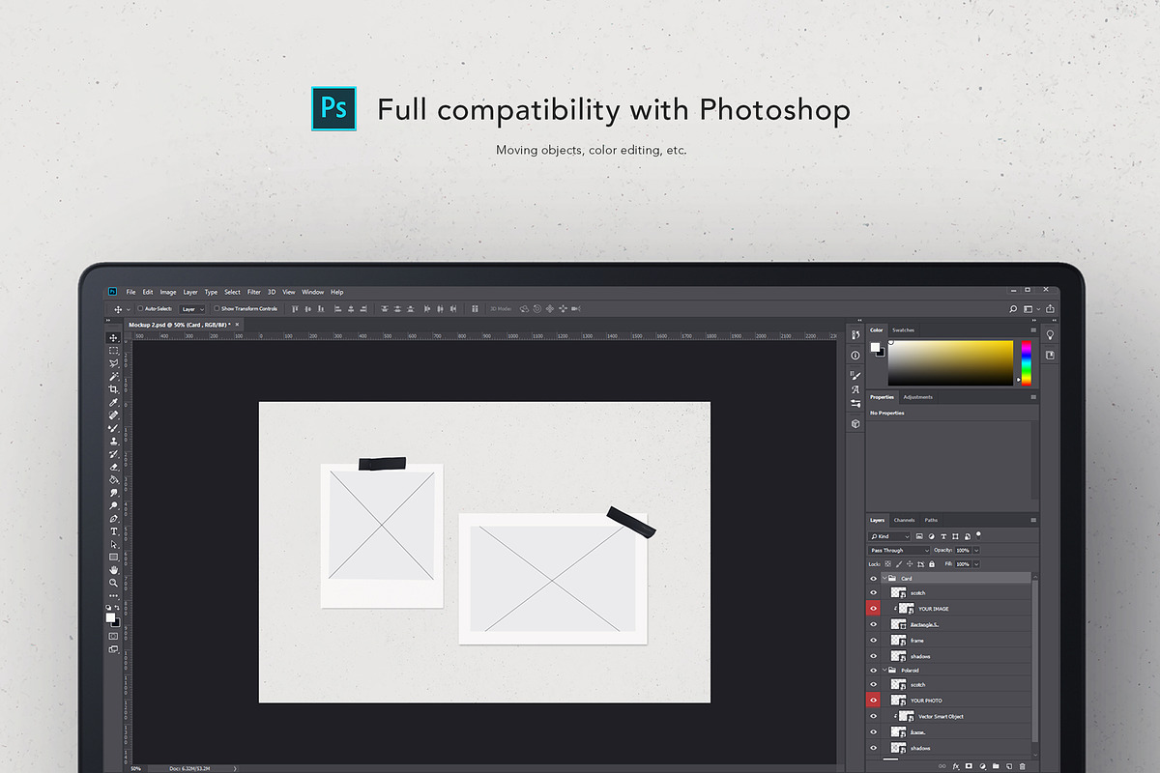1160x773 pixels.
Task: Toggle visibility of YOUR IMAGE layer
Action: pyautogui.click(x=874, y=609)
